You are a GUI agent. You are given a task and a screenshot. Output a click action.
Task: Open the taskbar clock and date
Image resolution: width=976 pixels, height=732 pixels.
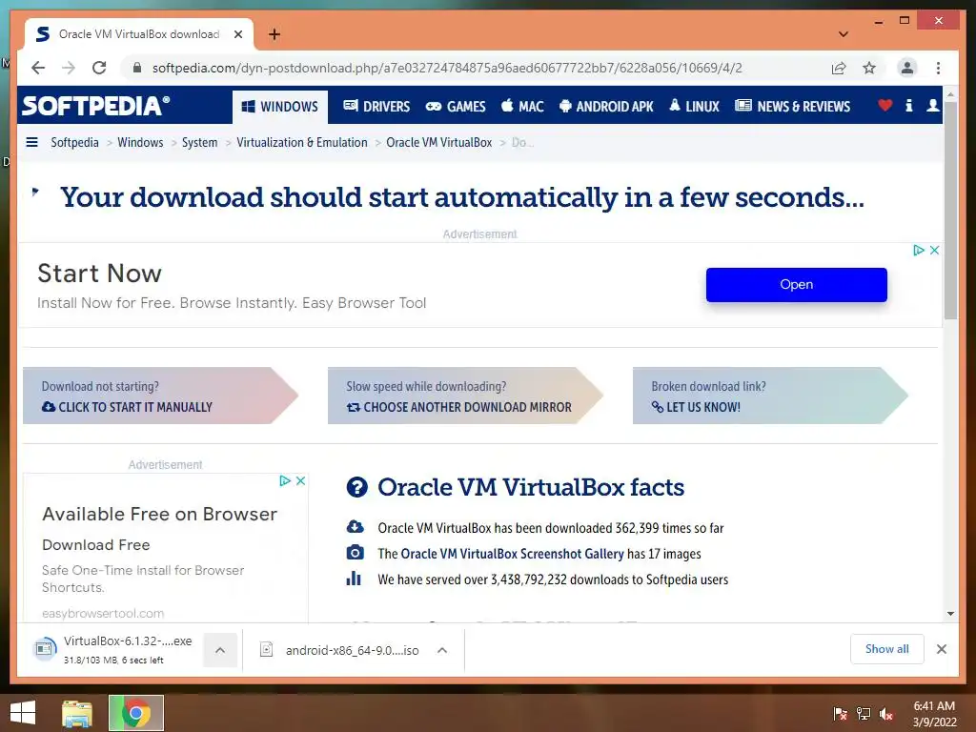coord(934,714)
